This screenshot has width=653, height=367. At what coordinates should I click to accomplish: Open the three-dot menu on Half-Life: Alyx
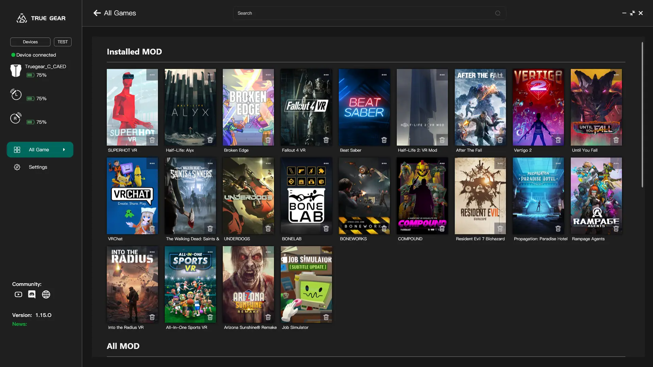(x=210, y=75)
